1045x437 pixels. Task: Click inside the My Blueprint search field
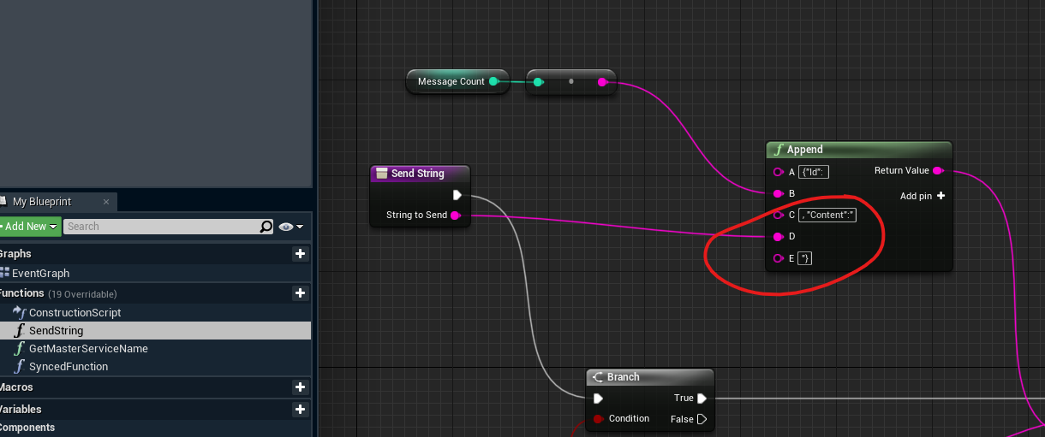161,227
